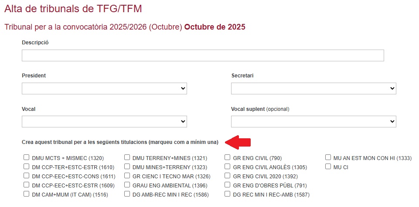Select MU AN EST MON CON HI (1333)
Image resolution: width=419 pixels, height=207 pixels.
pos(328,157)
